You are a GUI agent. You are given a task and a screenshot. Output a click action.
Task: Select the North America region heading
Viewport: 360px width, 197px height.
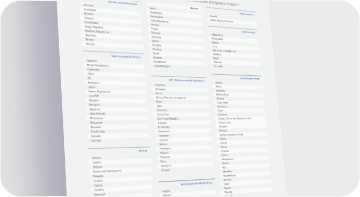[246, 14]
